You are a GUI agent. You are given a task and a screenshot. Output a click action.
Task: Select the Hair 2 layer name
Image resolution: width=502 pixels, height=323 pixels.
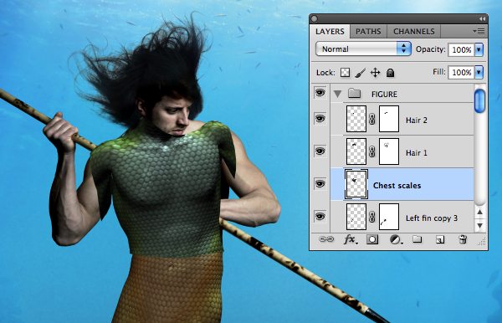(x=416, y=120)
